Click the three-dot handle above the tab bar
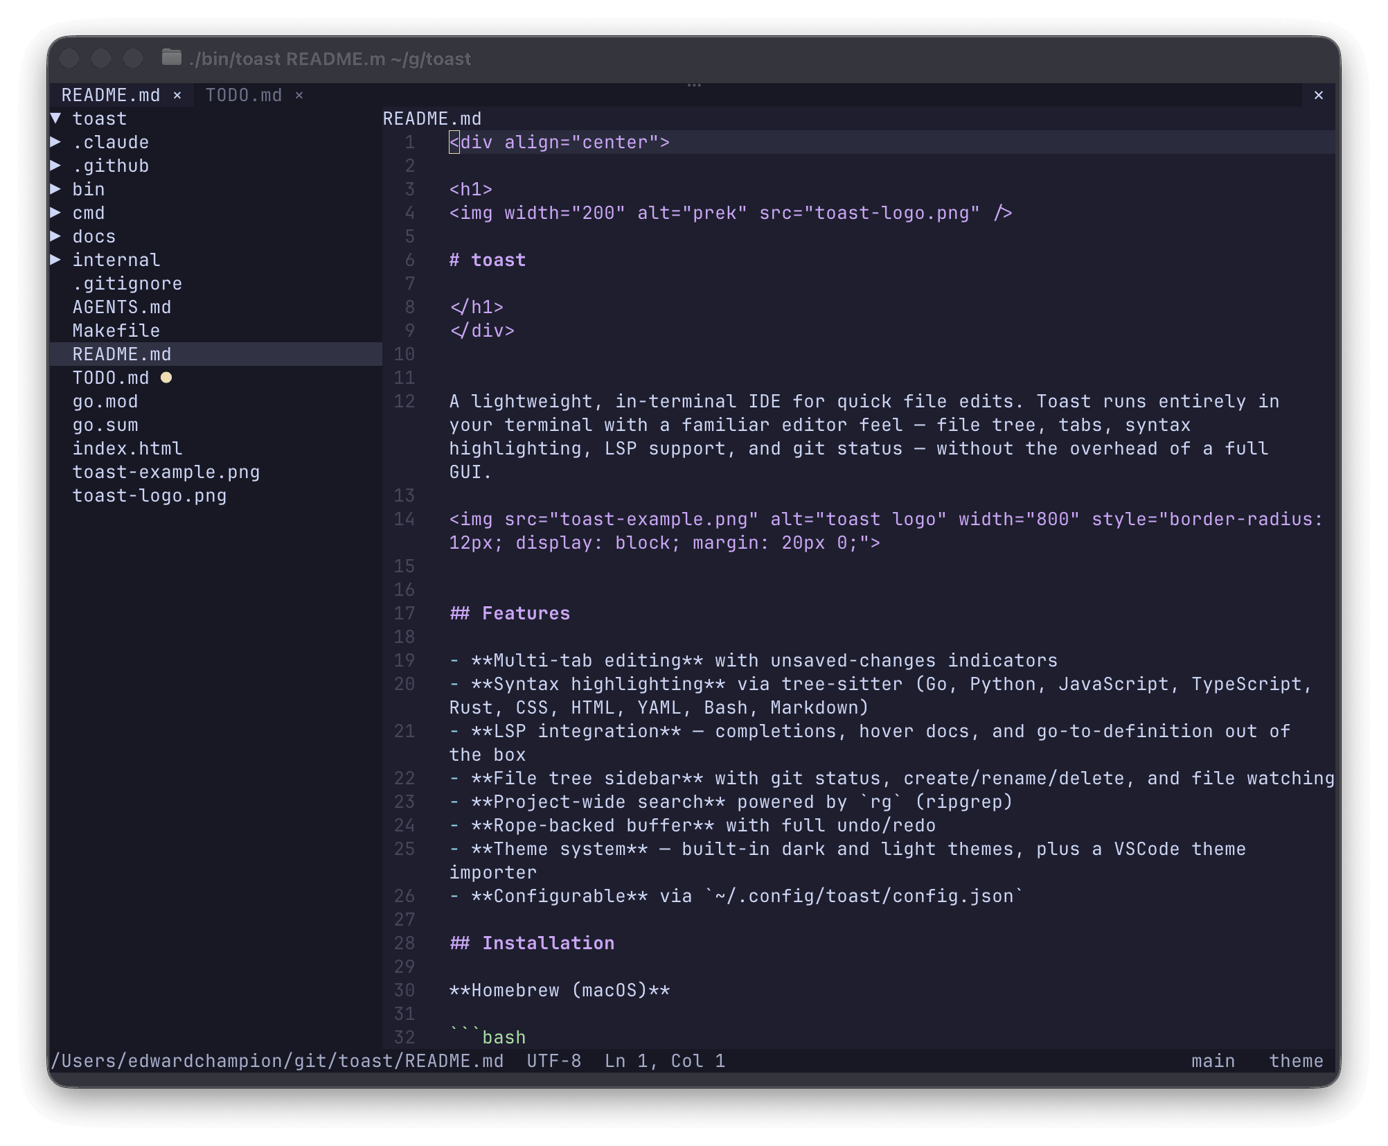Image resolution: width=1388 pixels, height=1146 pixels. (x=694, y=85)
